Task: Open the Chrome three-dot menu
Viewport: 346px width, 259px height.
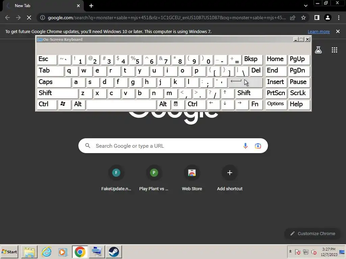Action: click(339, 18)
